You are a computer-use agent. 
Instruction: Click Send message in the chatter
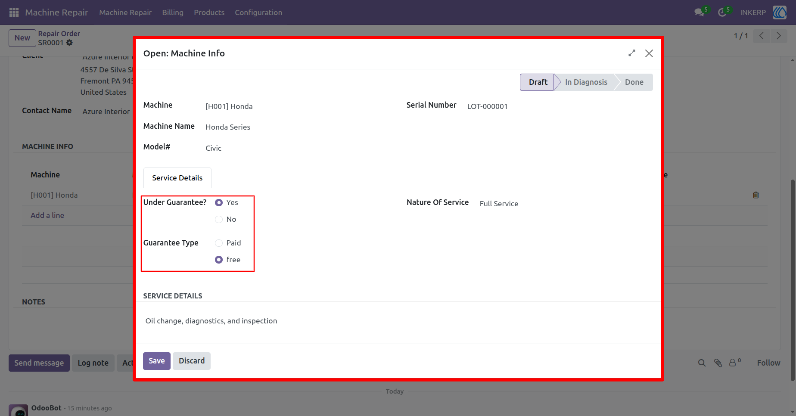pyautogui.click(x=39, y=363)
